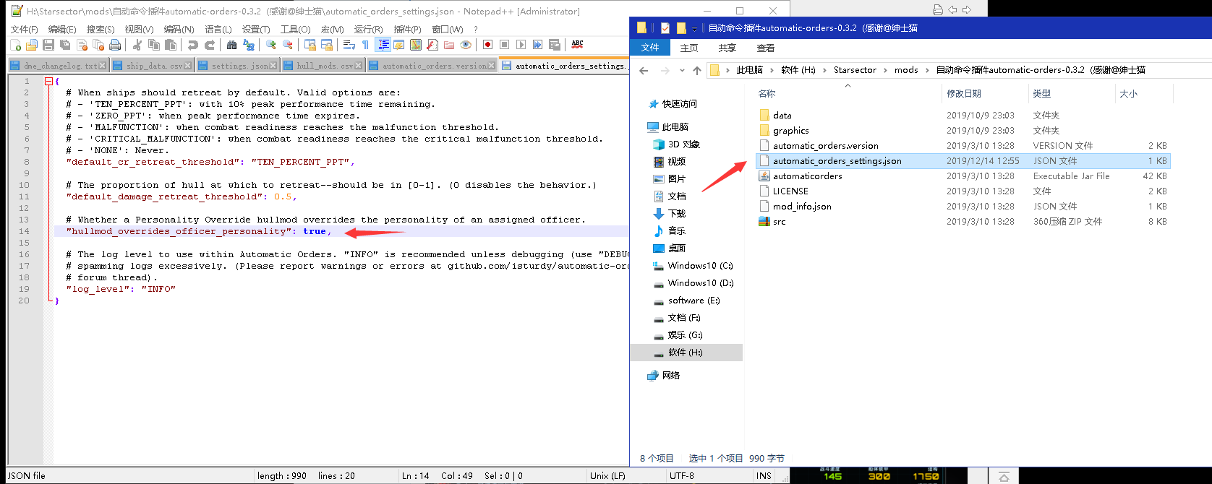Expand the breadcrumb chevron after Starsector
1212x484 pixels.
pyautogui.click(x=885, y=70)
